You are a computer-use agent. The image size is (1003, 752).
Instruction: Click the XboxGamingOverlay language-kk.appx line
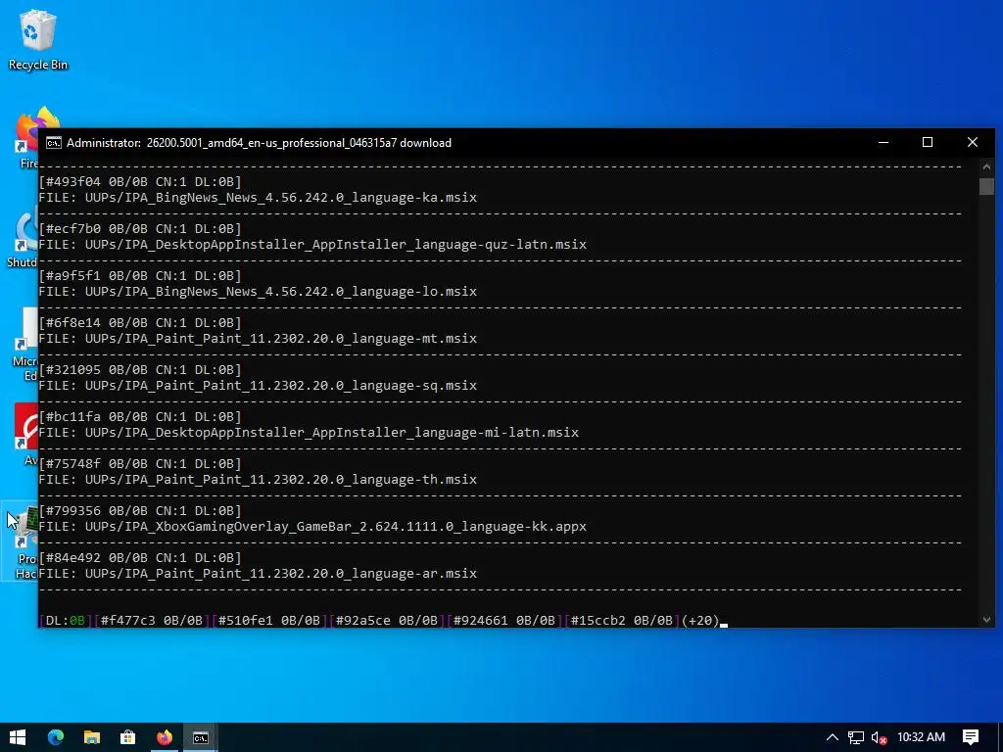point(312,526)
